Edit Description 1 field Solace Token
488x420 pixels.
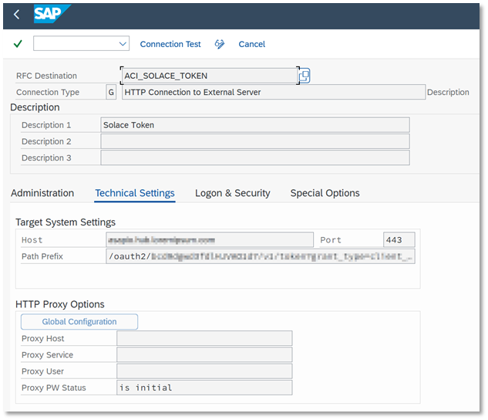255,125
